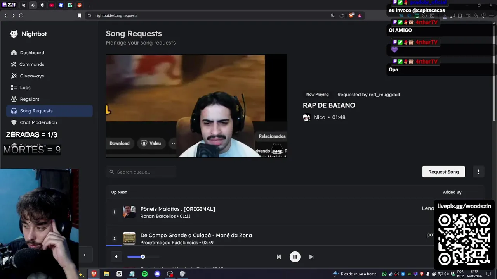
Task: Click the zoom magnifier icon in address bar
Action: [x=333, y=15]
